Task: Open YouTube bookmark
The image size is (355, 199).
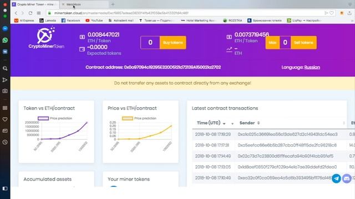Action: coord(94,20)
